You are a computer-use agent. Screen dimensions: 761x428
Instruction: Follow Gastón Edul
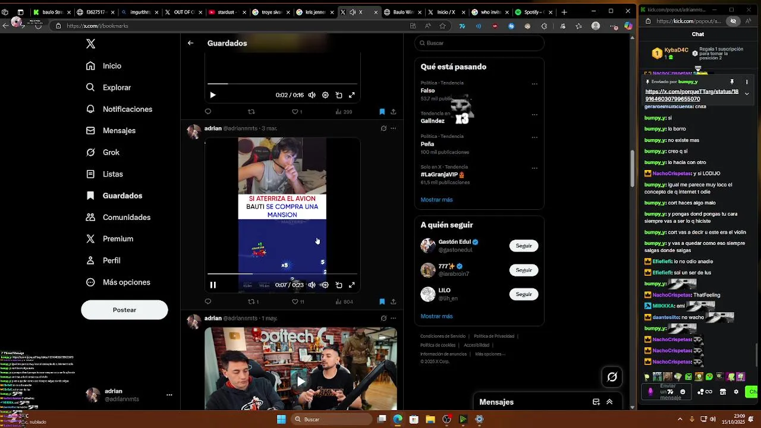point(524,246)
